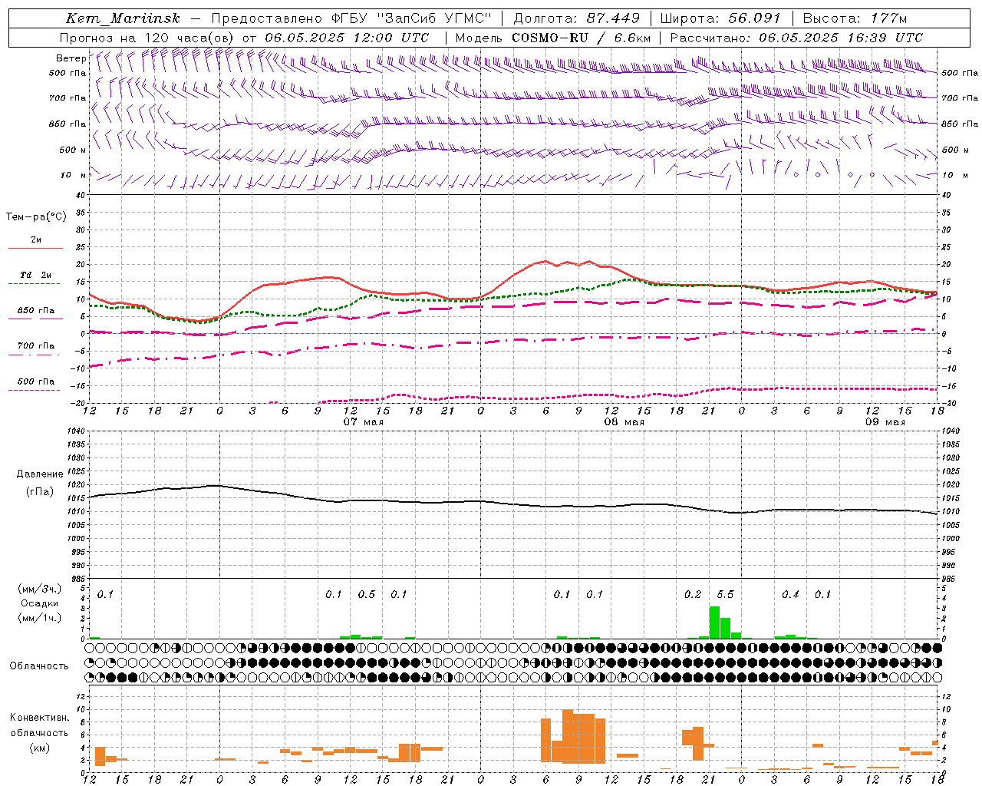This screenshot has width=982, height=786.
Task: Click the 07 мая date label
Action: 364,422
